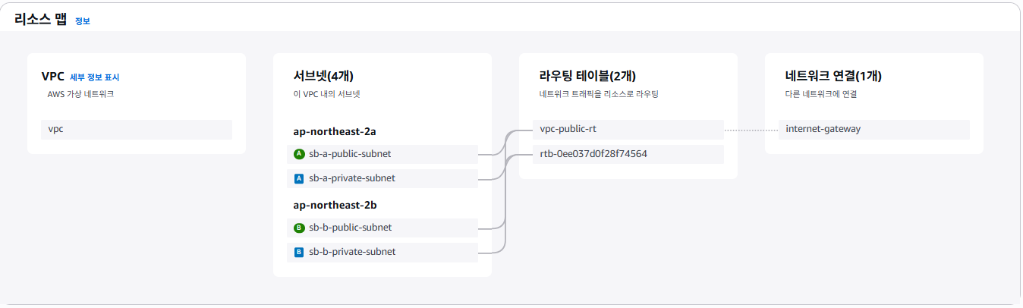Click the 세부 정보 표시 link in VPC card
This screenshot has height=308, width=1023.
[95, 77]
